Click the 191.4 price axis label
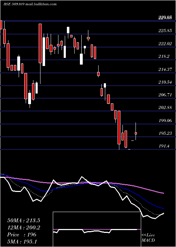Image resolution: width=176 pixels, height=247 pixels. 164,146
